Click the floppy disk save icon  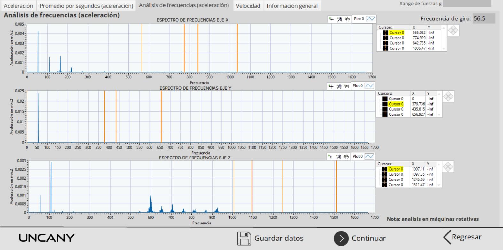(244, 238)
